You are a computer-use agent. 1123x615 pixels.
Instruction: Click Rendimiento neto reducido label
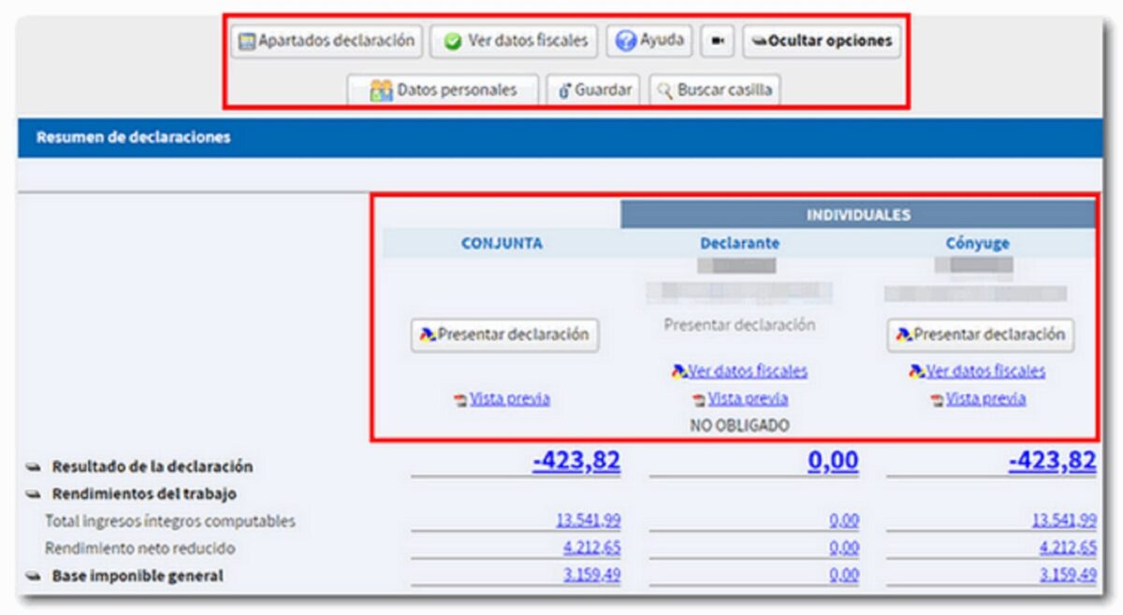tap(140, 549)
